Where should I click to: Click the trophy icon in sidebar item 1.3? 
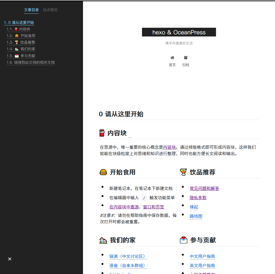(17, 42)
